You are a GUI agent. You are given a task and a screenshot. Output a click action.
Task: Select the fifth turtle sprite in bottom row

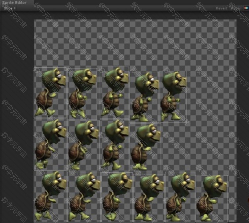(180, 197)
